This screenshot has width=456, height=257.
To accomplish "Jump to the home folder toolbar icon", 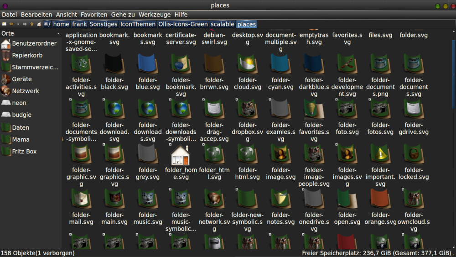I will click(x=39, y=24).
